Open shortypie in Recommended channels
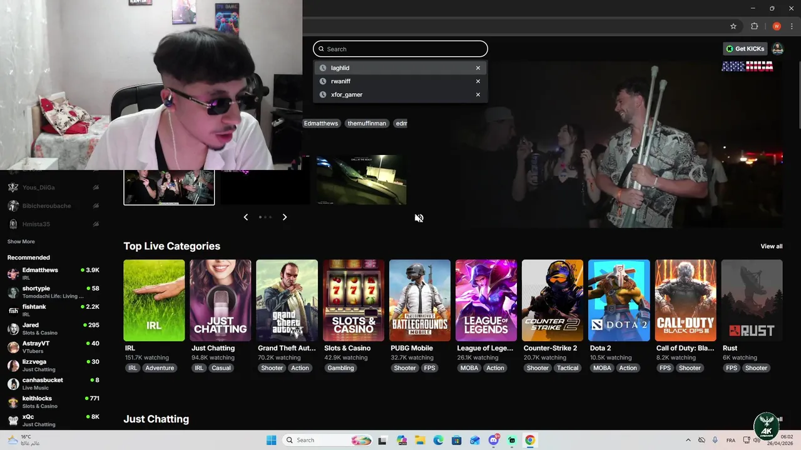801x450 pixels. pyautogui.click(x=53, y=292)
